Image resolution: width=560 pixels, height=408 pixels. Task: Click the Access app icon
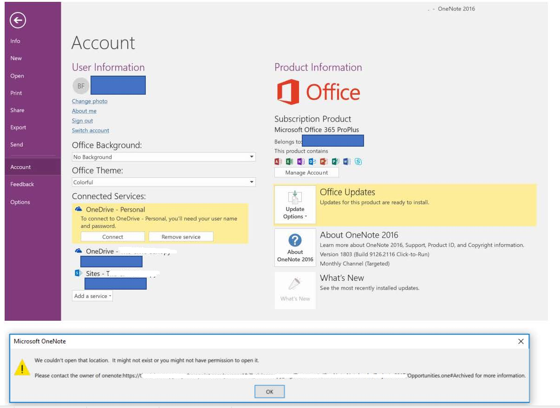tap(278, 162)
